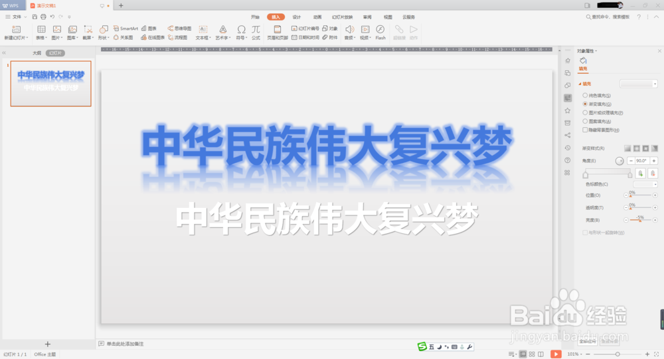The image size is (664, 359).
Task: Click the print icon in quick toolbar
Action: pyautogui.click(x=43, y=17)
